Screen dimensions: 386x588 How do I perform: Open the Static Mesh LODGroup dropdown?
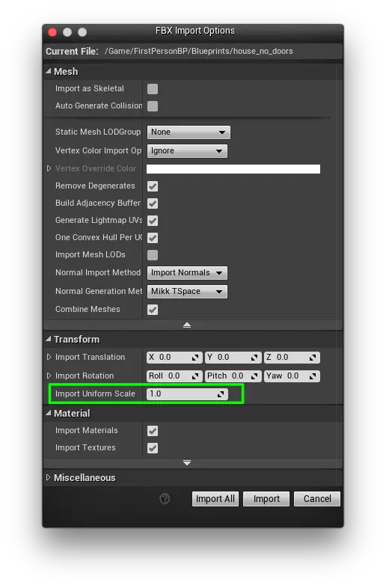point(189,132)
